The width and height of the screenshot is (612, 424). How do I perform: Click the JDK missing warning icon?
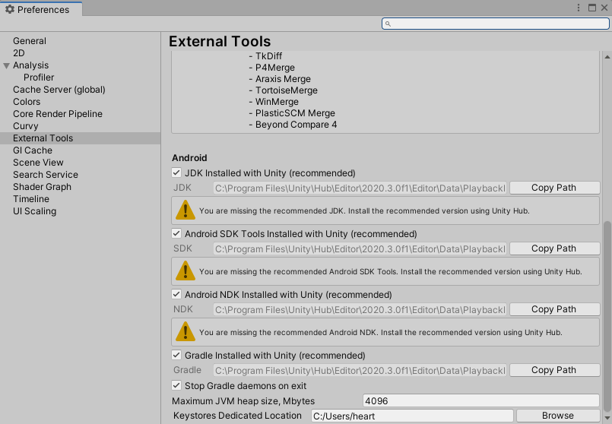(186, 210)
